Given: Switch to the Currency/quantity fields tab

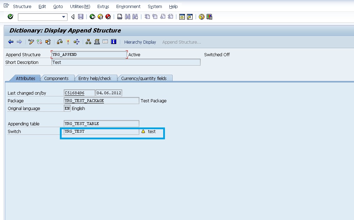Looking at the screenshot, I should pyautogui.click(x=144, y=78).
